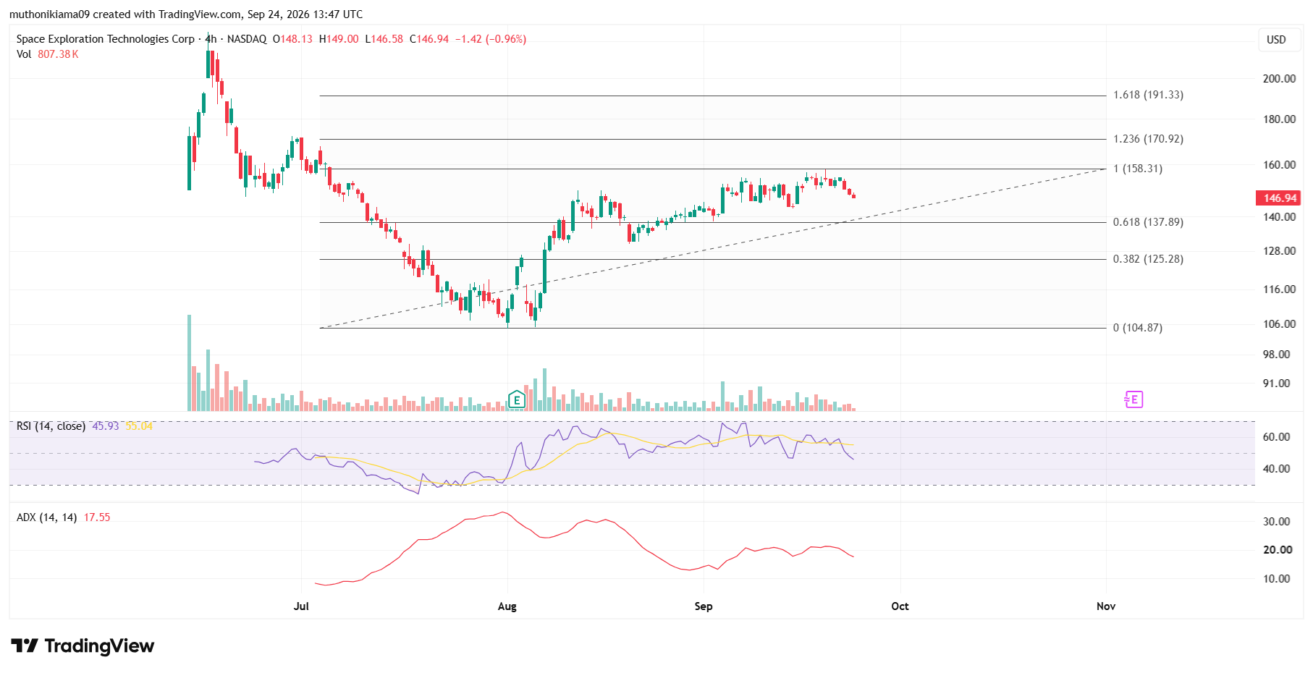The image size is (1313, 673).
Task: Click the red 146.94 current price label
Action: point(1278,198)
